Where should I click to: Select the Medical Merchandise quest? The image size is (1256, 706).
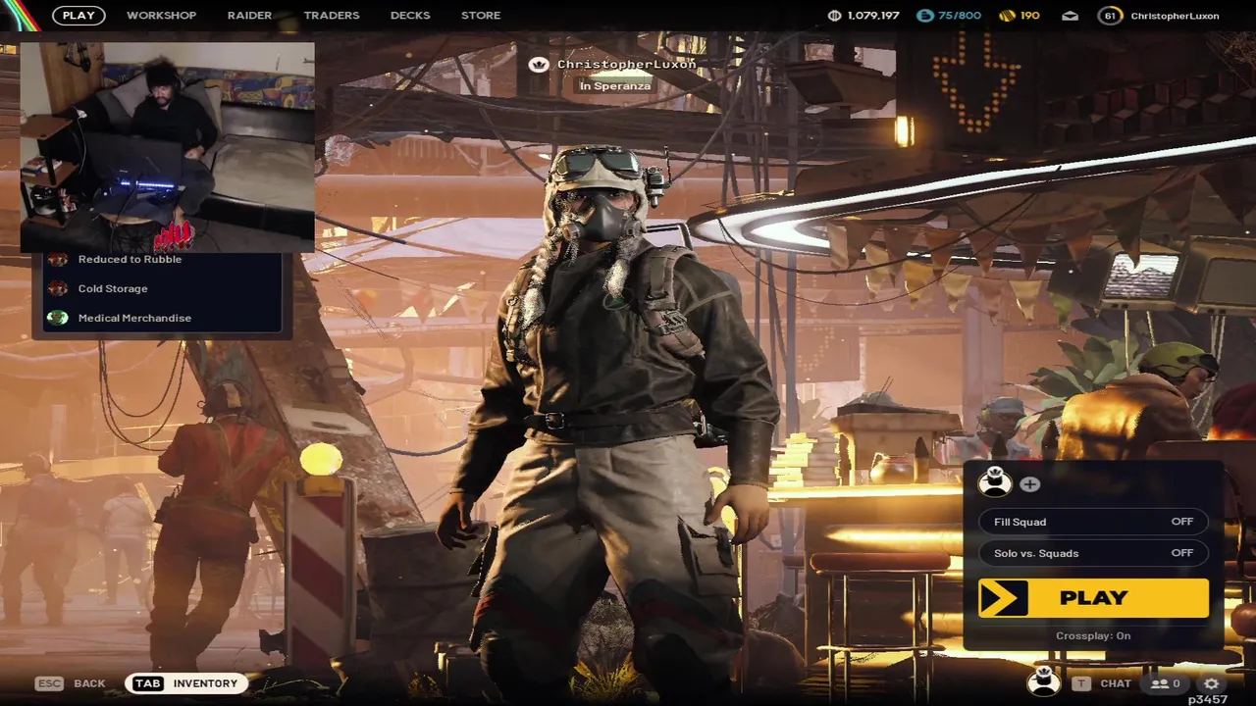(134, 318)
